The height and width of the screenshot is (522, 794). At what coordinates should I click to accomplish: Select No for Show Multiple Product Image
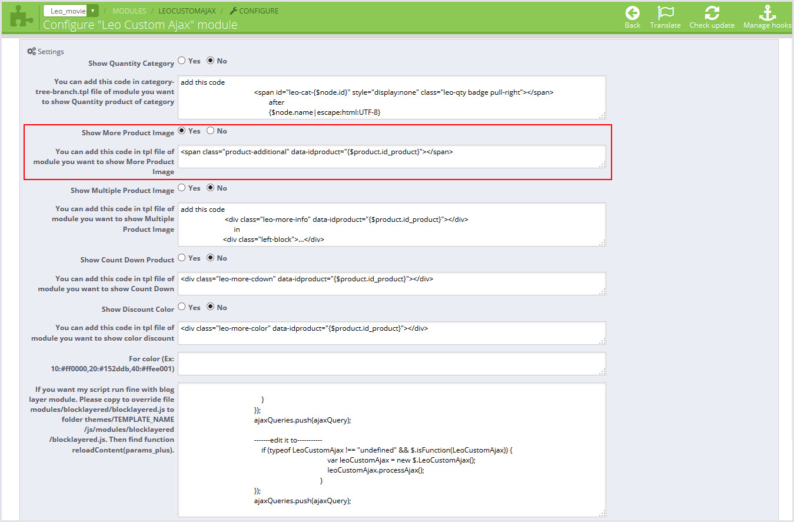(x=210, y=188)
